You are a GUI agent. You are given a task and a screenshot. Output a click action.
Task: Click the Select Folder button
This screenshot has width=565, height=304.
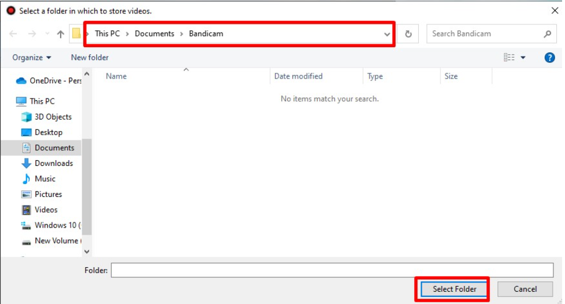tap(454, 289)
